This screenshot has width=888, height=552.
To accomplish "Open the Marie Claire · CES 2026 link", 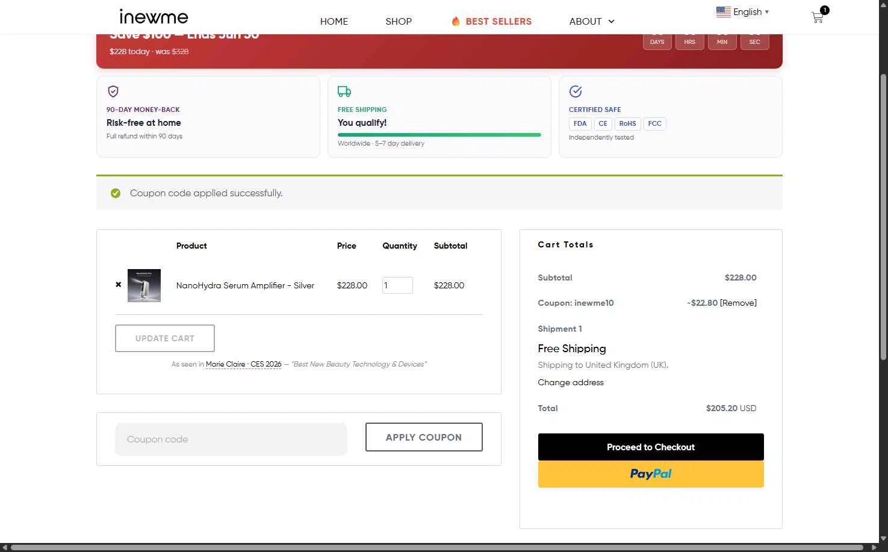I will point(244,364).
